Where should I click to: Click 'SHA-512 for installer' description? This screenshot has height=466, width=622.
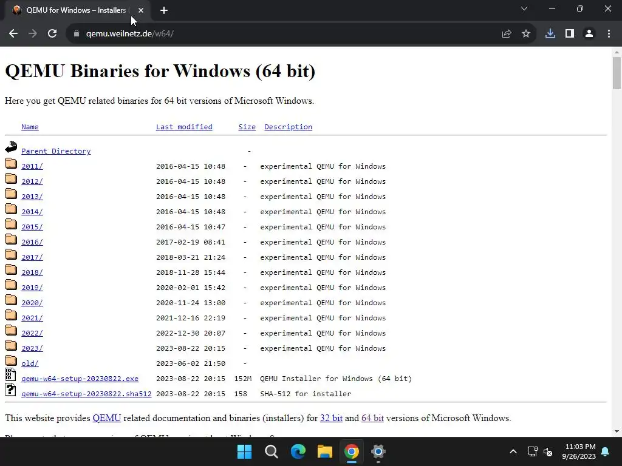[306, 394]
